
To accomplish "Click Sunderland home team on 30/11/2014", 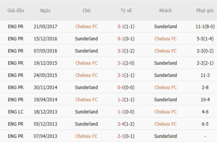I will [86, 88].
